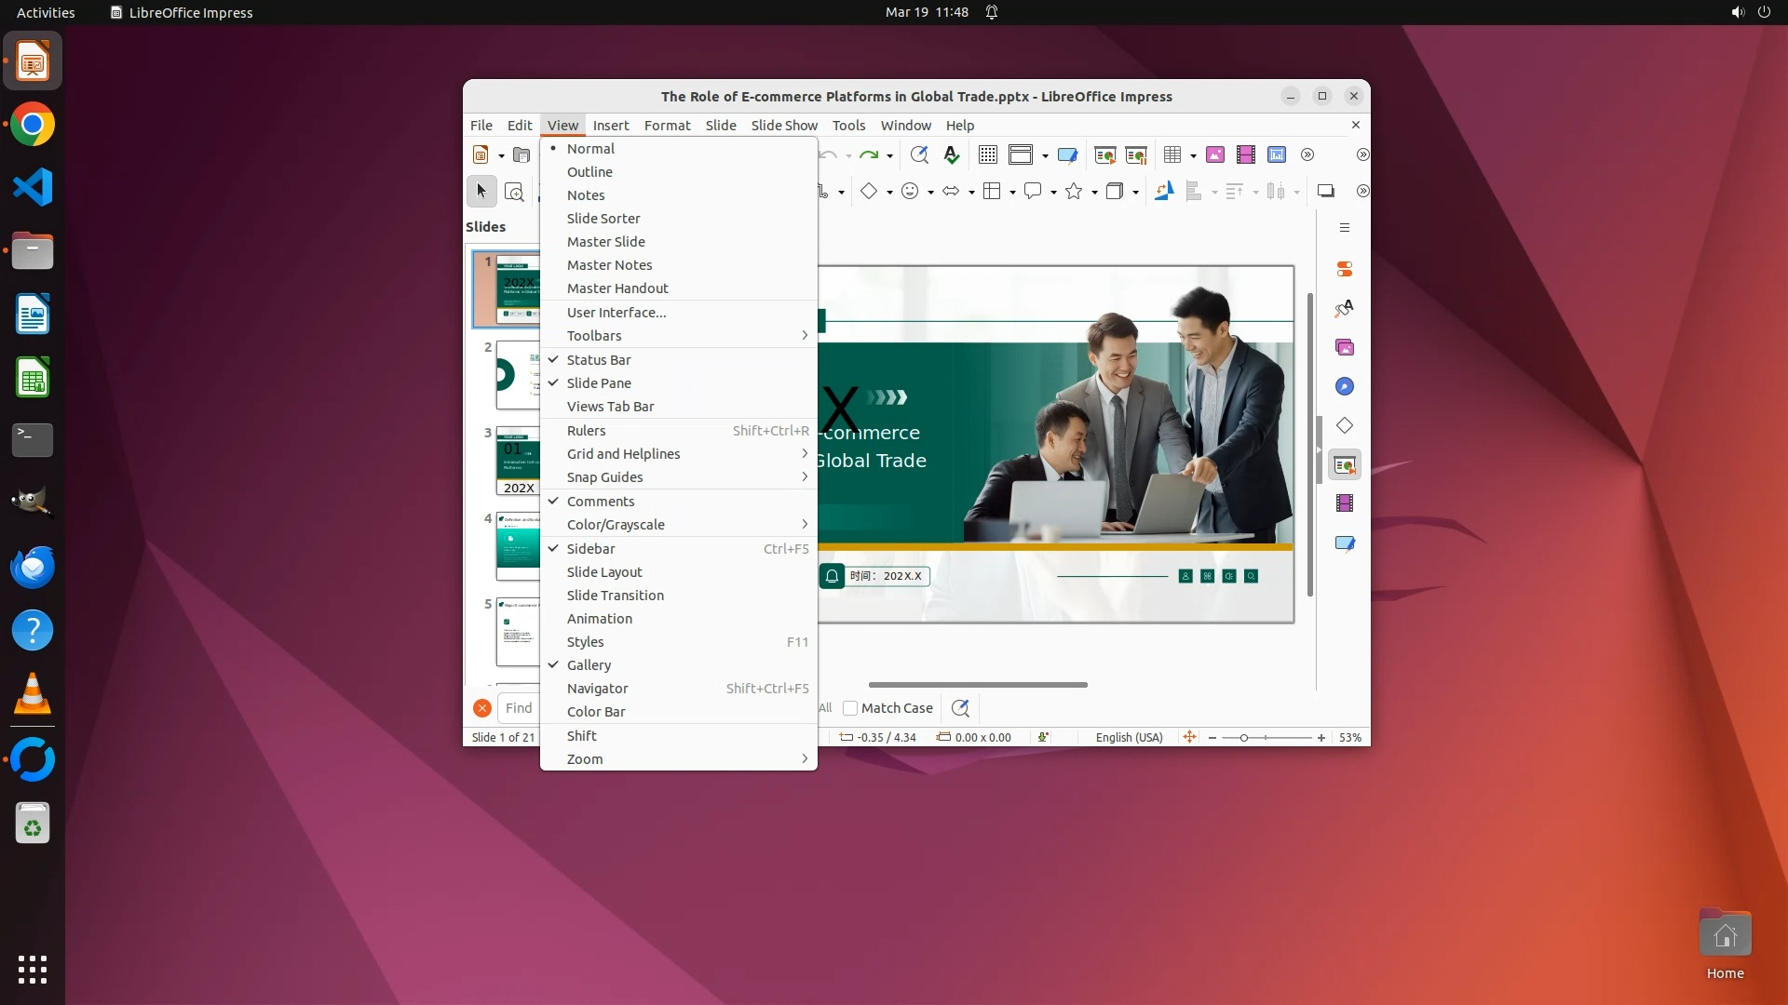Click the Insert Image toolbar icon
Image resolution: width=1788 pixels, height=1005 pixels.
click(x=1214, y=154)
